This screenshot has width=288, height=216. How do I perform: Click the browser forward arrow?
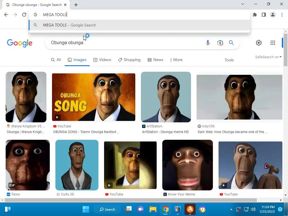pyautogui.click(x=15, y=15)
